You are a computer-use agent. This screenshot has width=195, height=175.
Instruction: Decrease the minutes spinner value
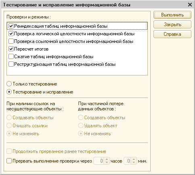134,162
